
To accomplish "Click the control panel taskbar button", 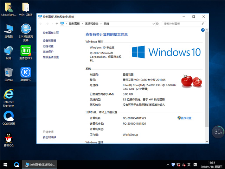I will (x=40, y=165).
